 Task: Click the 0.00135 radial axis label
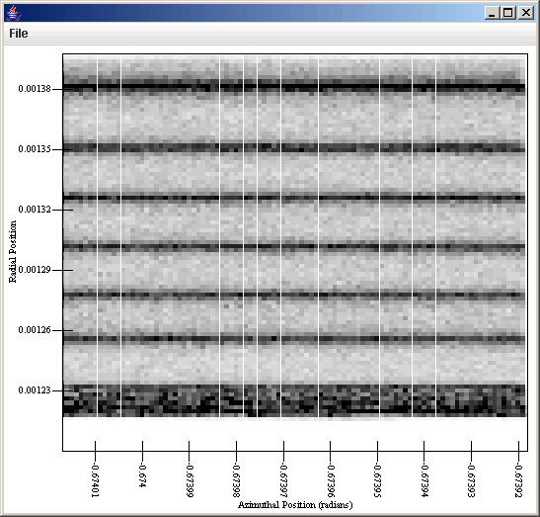point(35,149)
